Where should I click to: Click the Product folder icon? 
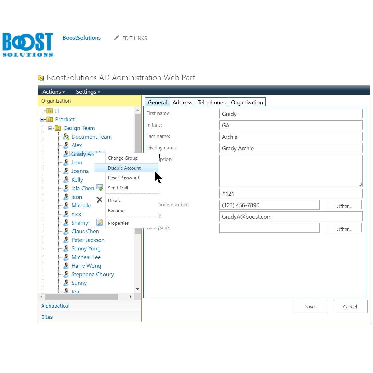coord(50,119)
